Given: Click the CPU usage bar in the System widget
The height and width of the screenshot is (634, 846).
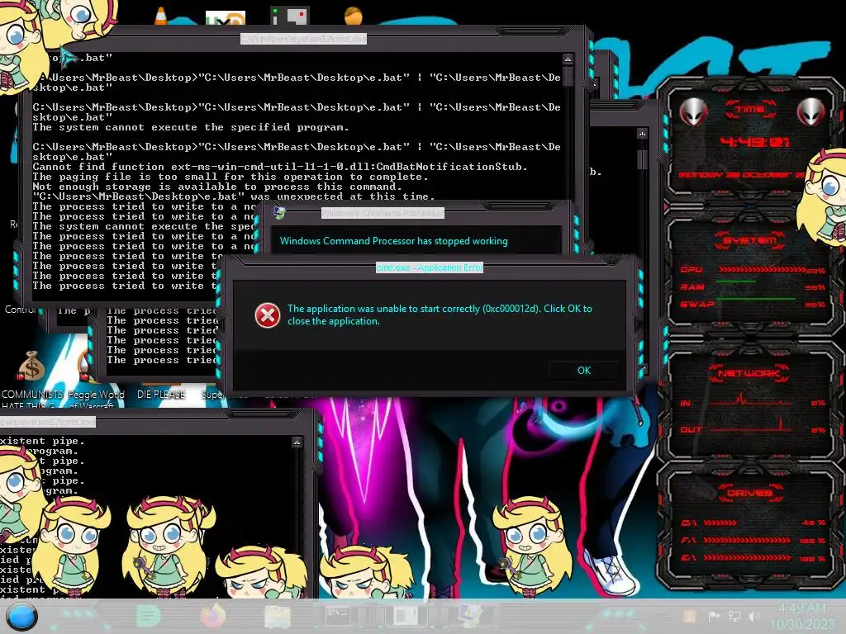Looking at the screenshot, I should click(x=761, y=270).
